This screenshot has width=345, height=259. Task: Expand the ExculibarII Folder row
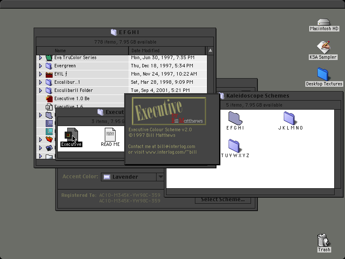coord(41,90)
